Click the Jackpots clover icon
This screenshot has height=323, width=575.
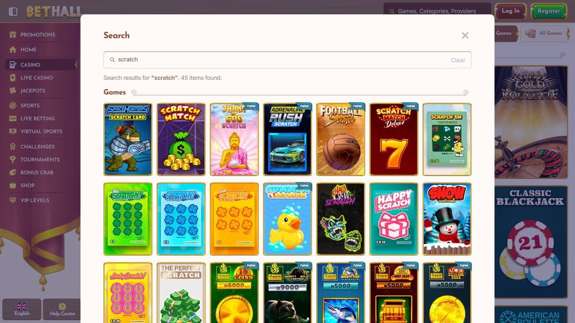click(12, 90)
